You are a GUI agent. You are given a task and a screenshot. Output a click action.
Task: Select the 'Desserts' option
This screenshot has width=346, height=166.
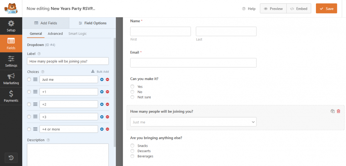pyautogui.click(x=132, y=151)
